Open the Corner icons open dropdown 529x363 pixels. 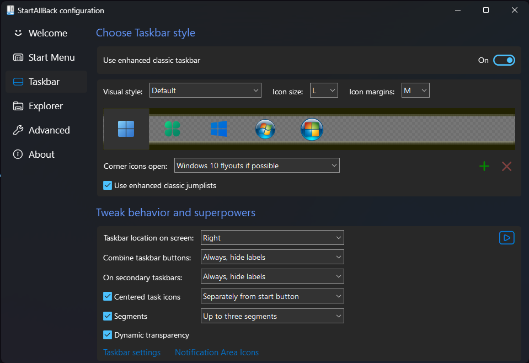[257, 165]
